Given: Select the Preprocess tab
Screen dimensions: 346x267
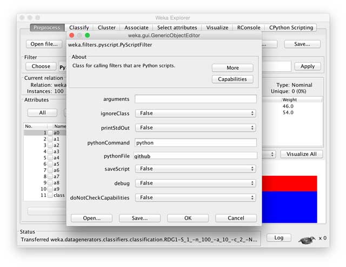Looking at the screenshot, I should coord(47,28).
